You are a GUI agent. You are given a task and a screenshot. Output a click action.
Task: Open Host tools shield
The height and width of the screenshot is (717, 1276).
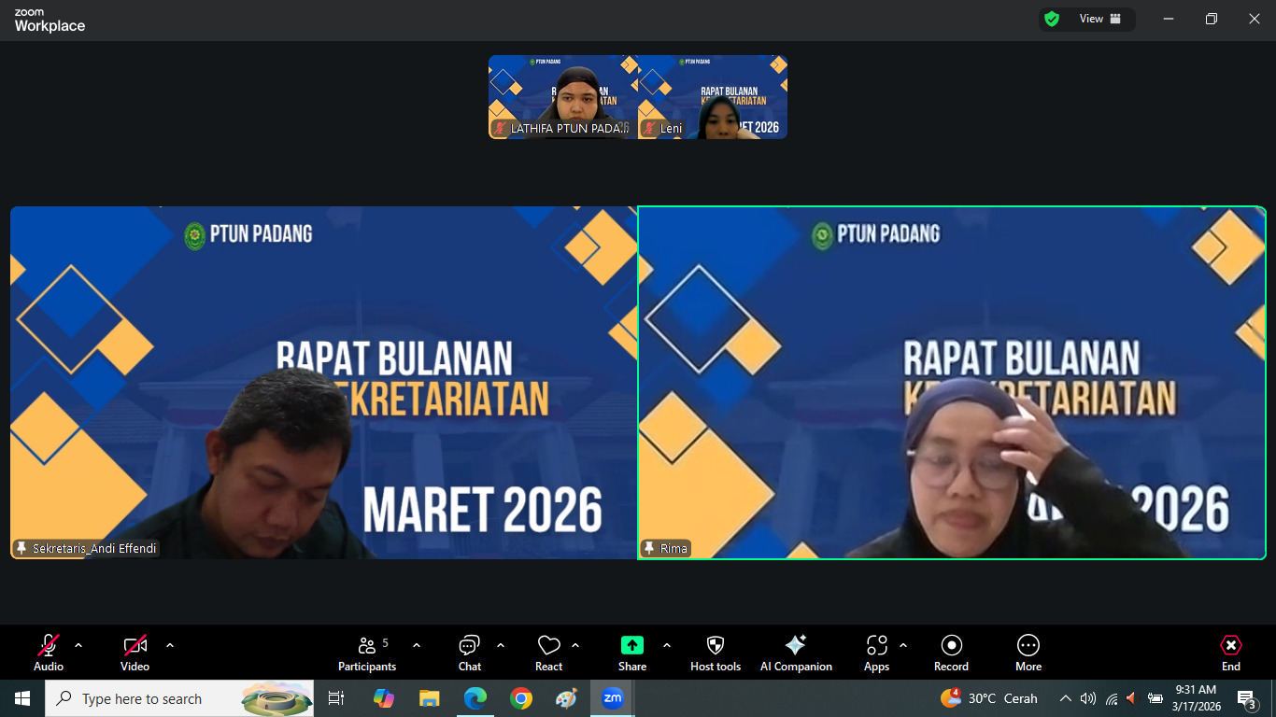pos(716,652)
